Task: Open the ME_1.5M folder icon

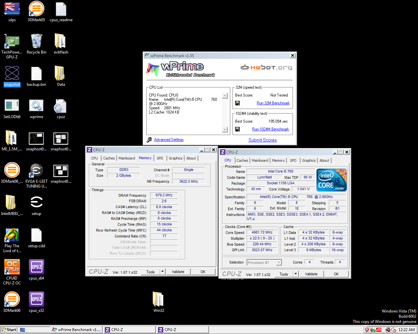Action: click(12, 141)
